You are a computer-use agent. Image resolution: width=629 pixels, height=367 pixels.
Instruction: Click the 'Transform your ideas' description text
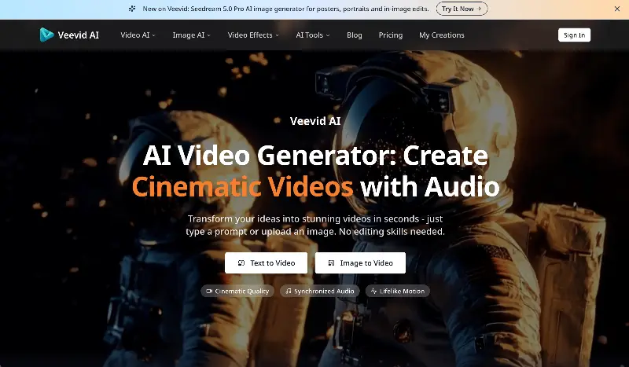315,225
